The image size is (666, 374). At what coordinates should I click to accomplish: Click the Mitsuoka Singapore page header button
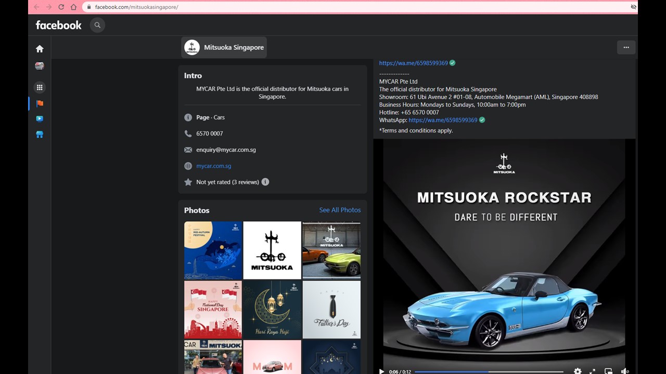point(224,47)
